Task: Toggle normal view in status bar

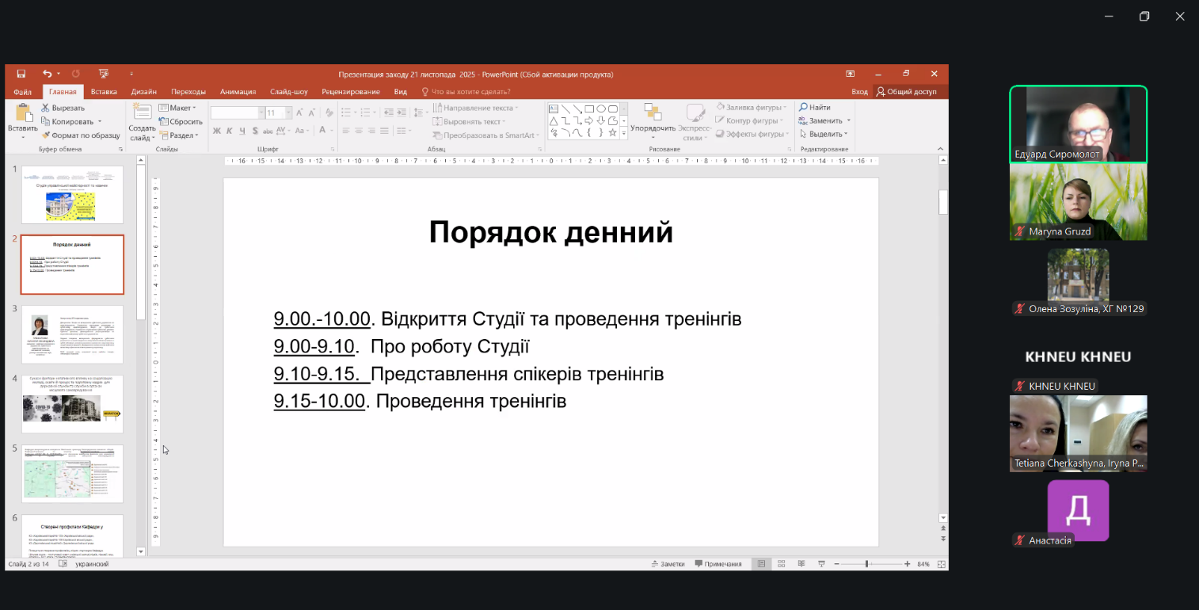Action: [x=761, y=564]
